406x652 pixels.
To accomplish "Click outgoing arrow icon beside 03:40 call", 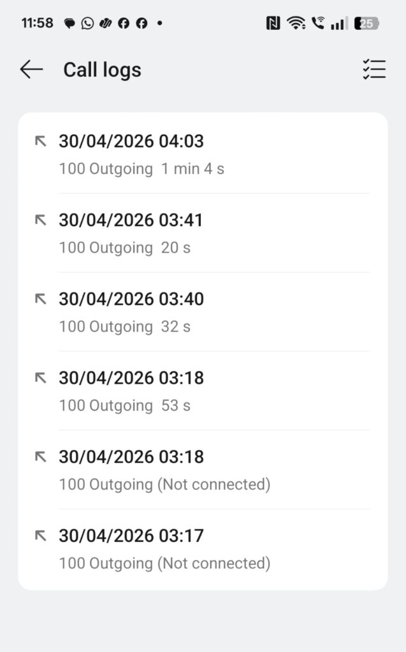I will [x=41, y=299].
